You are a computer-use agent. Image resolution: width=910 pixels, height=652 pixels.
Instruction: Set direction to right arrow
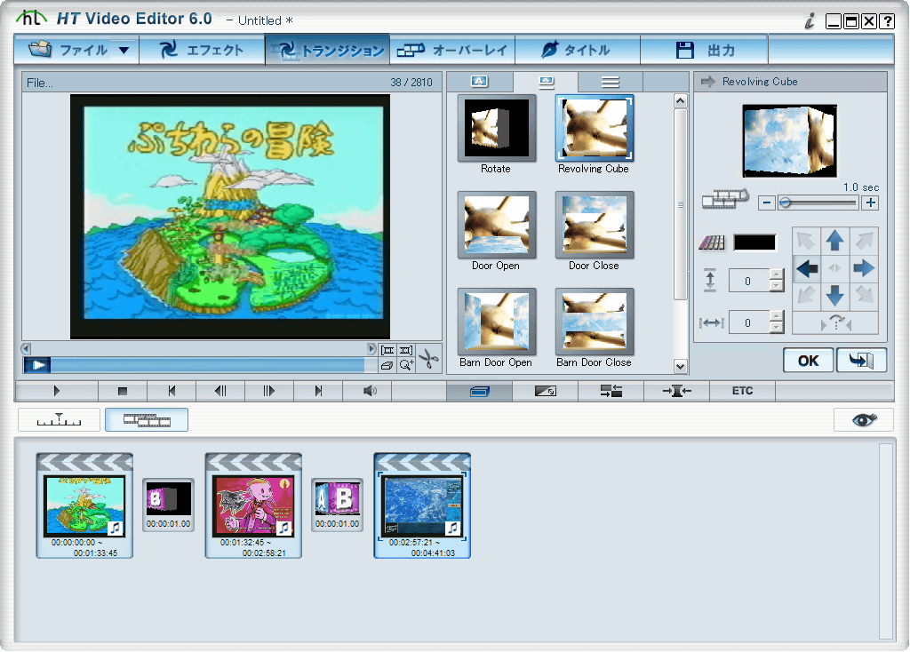[x=864, y=268]
